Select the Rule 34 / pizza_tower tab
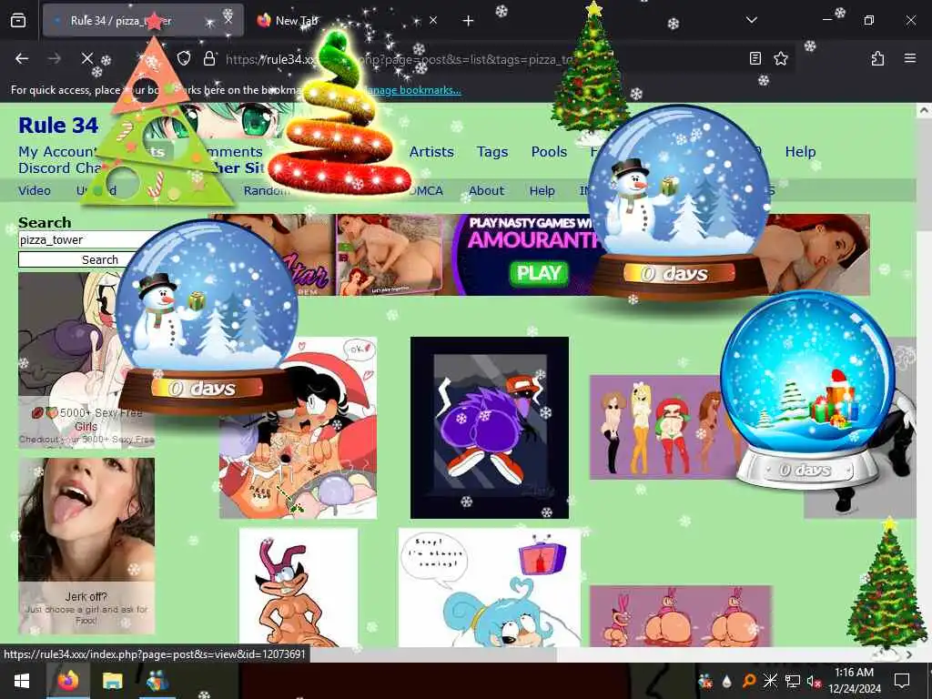This screenshot has height=699, width=932. [x=143, y=21]
